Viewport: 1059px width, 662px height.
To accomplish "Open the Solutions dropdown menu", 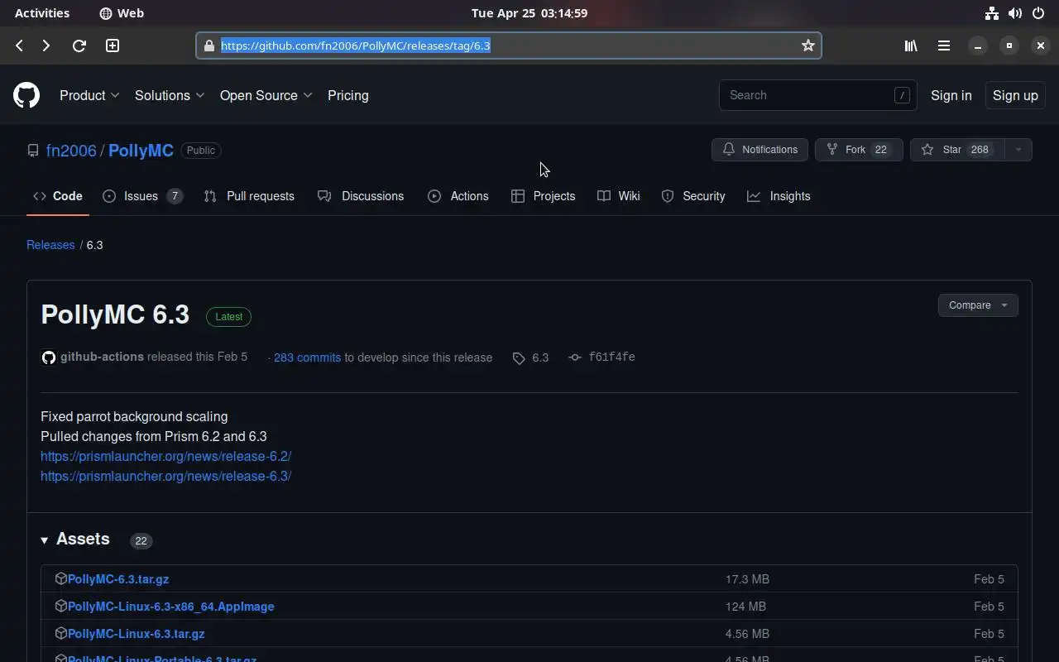I will tap(170, 95).
